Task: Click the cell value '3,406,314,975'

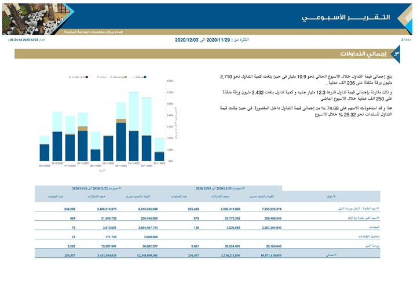Action: [x=107, y=209]
